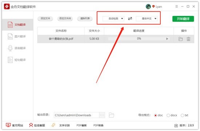Select the 语音翻译 voice translation microphone icon
200x131 pixels.
coord(10,48)
